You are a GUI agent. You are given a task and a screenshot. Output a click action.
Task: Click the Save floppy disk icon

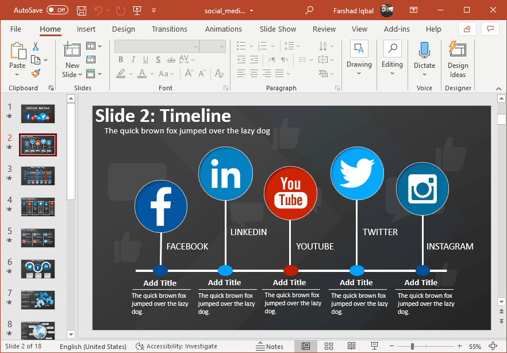[x=82, y=10]
